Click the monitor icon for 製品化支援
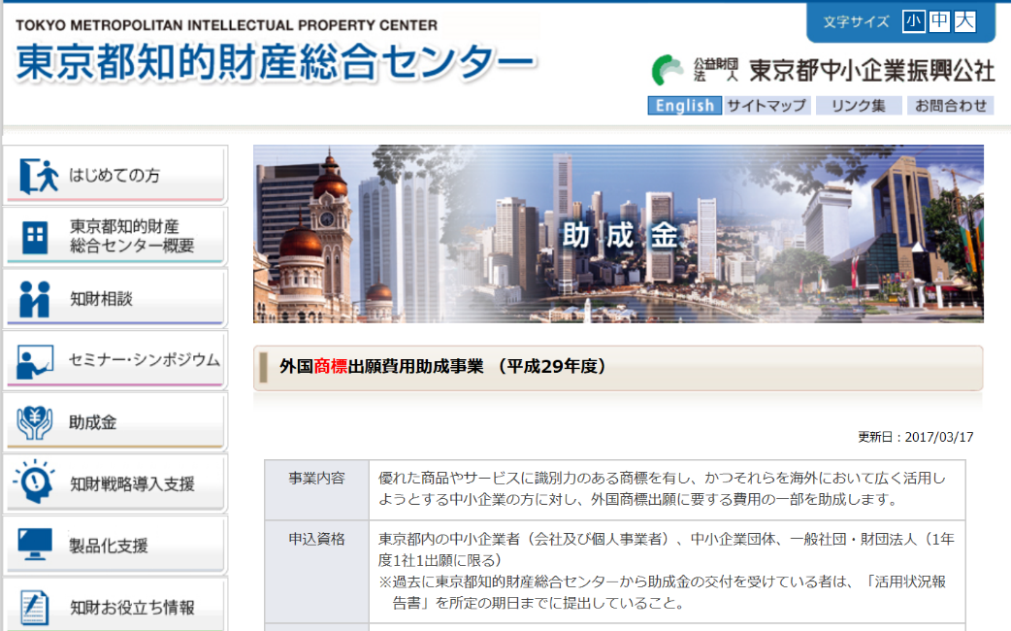The image size is (1011, 631). point(35,546)
